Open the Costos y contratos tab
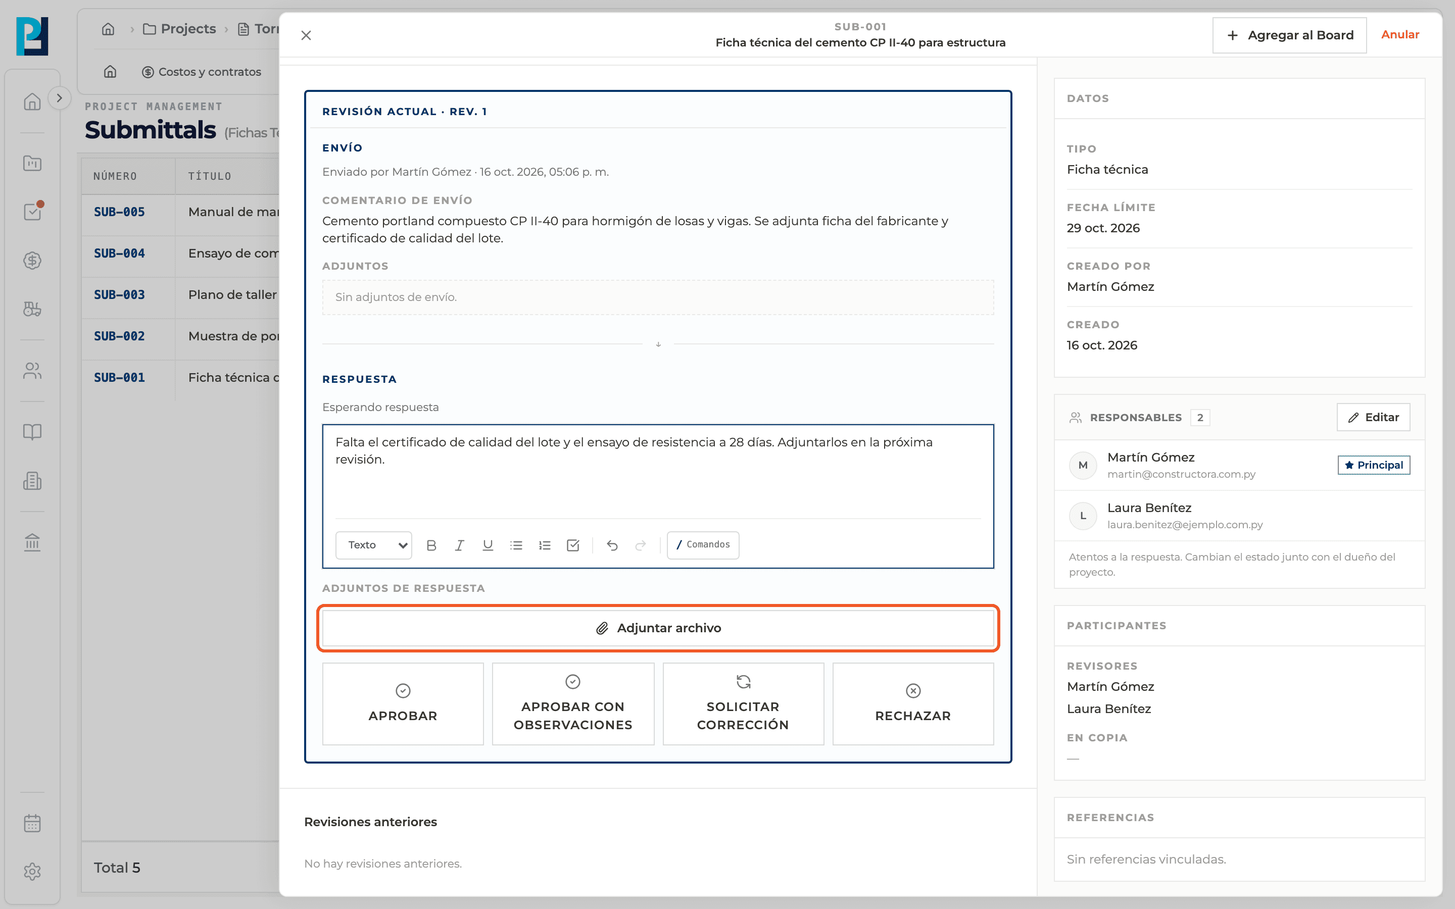Image resolution: width=1455 pixels, height=909 pixels. [x=202, y=72]
